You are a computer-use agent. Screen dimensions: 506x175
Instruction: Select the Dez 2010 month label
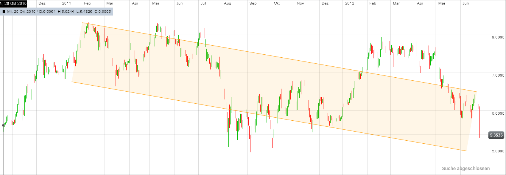(42, 3)
